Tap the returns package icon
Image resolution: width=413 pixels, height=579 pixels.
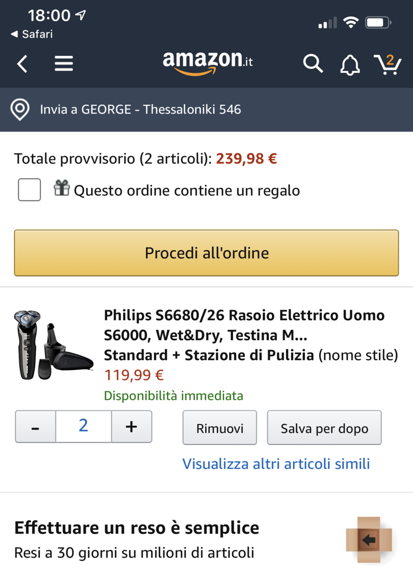tap(369, 540)
